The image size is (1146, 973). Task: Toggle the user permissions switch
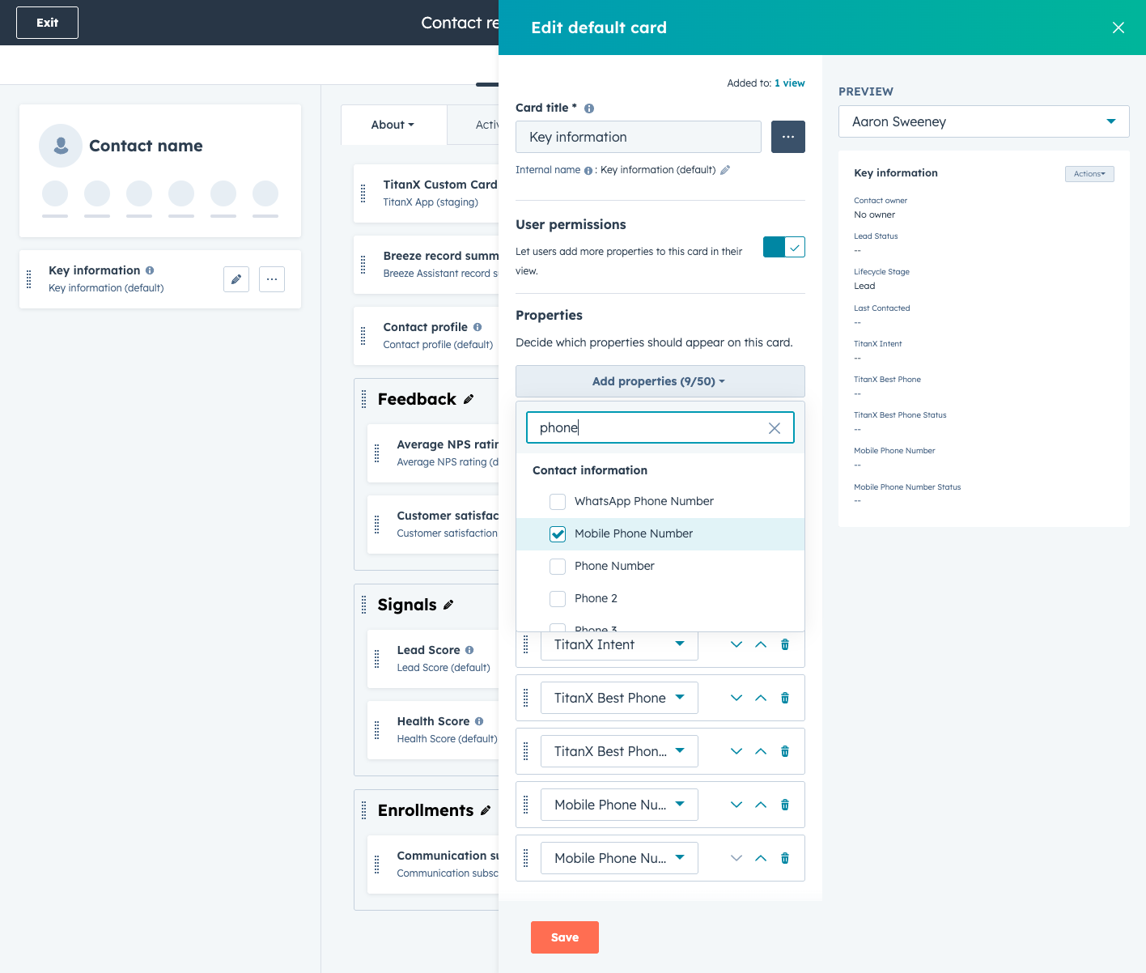click(x=784, y=247)
